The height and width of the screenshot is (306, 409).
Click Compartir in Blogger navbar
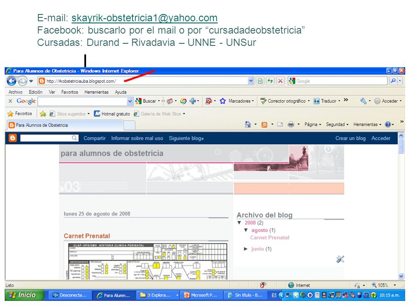95,138
